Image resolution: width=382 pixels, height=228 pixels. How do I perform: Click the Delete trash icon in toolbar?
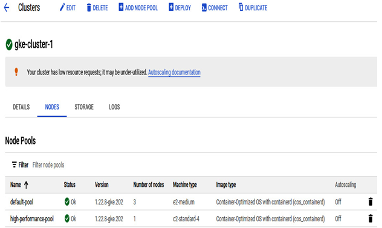click(x=89, y=8)
